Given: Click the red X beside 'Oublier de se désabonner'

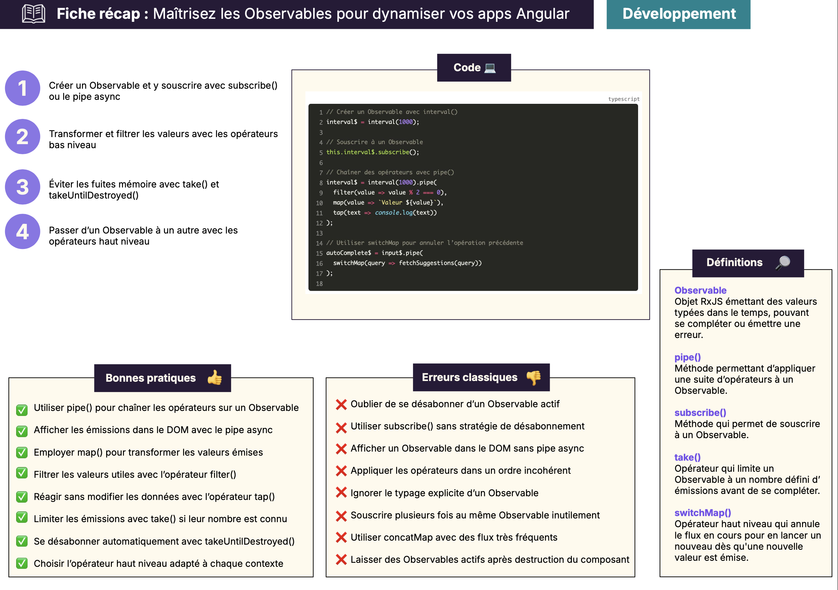Looking at the screenshot, I should (x=341, y=404).
